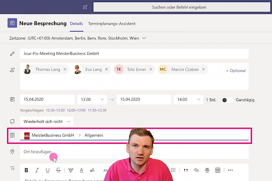Switch to Terminplanungs-Assistent tab

pyautogui.click(x=111, y=24)
